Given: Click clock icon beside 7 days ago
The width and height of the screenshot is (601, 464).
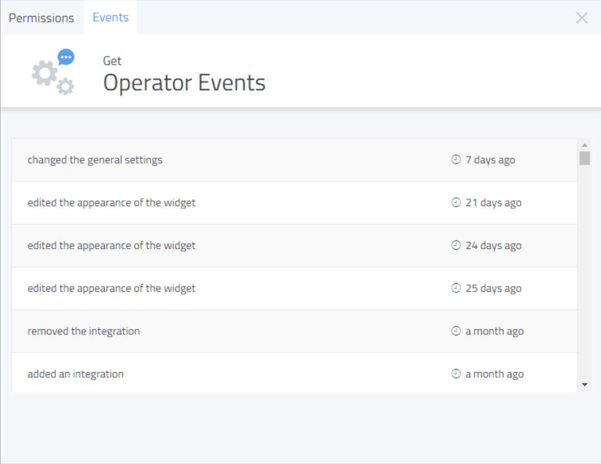Looking at the screenshot, I should click(x=456, y=160).
